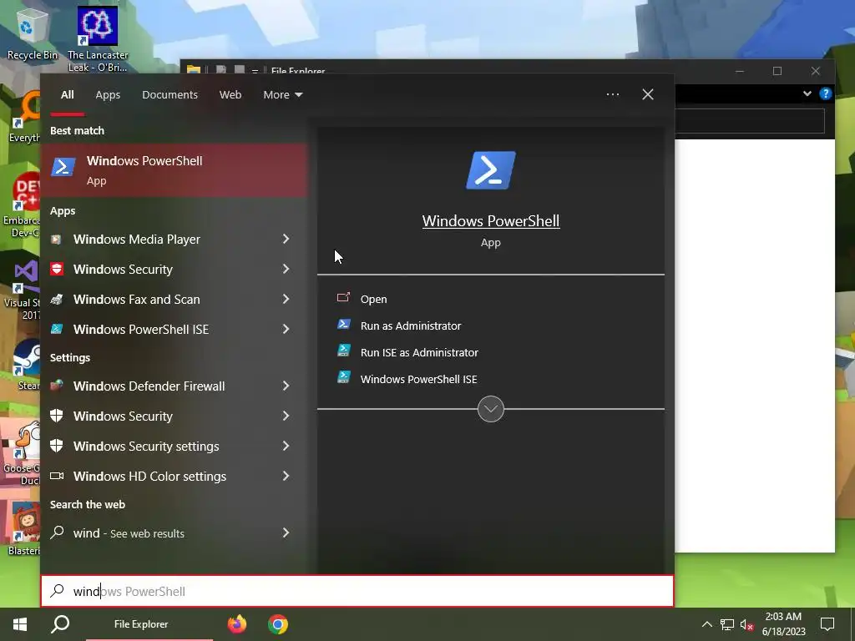Click the Windows Fax and Scan icon
The height and width of the screenshot is (641, 855).
pyautogui.click(x=57, y=300)
